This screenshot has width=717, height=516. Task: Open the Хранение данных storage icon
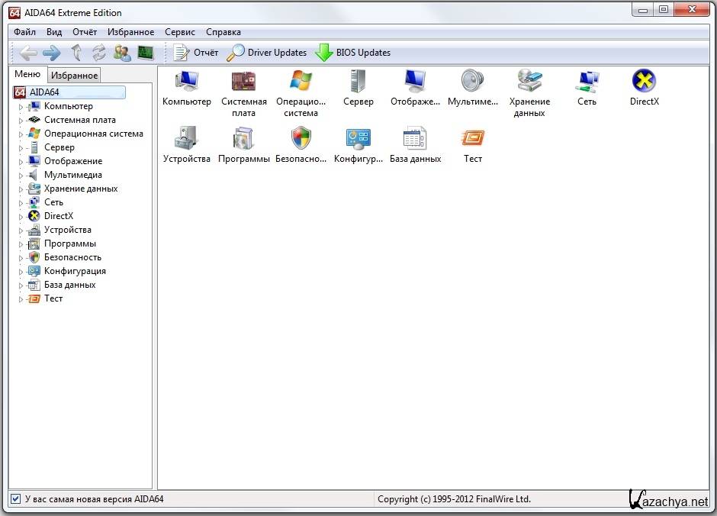click(x=529, y=81)
